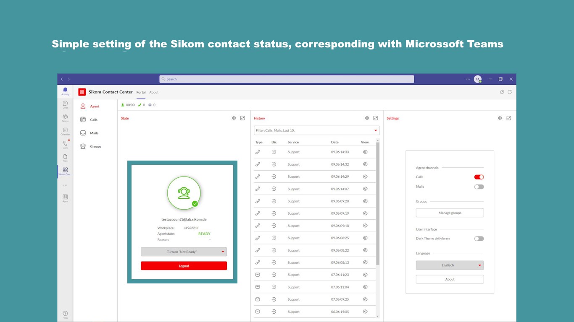This screenshot has height=322, width=574.
Task: View the Support call from 09.06 09:20
Action: click(x=365, y=201)
